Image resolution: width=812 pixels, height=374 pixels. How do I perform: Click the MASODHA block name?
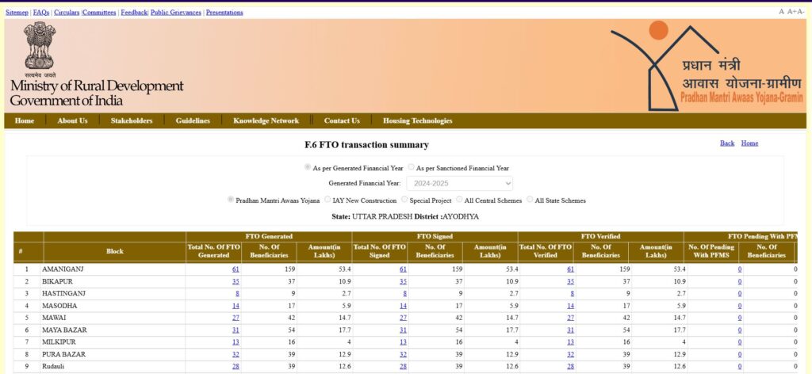pos(59,306)
